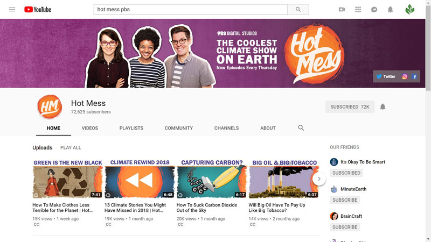Open Will Big Oil Have To Pay Up title
The height and width of the screenshot is (242, 431).
277,208
